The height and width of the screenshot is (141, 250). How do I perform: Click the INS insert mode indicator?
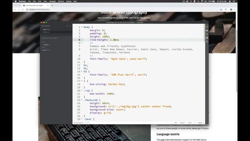176,123
